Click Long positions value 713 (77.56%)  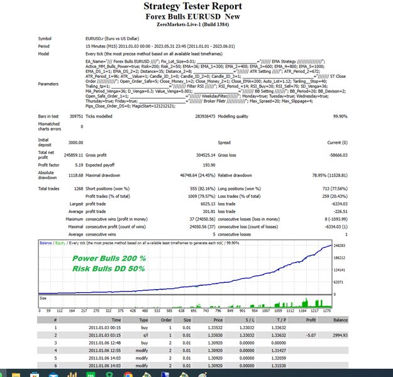click(x=335, y=188)
